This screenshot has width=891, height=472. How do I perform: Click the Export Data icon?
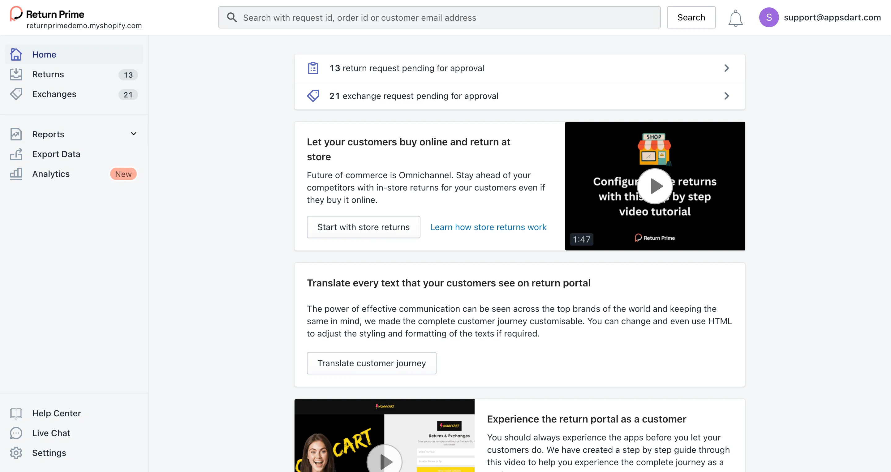pos(16,154)
